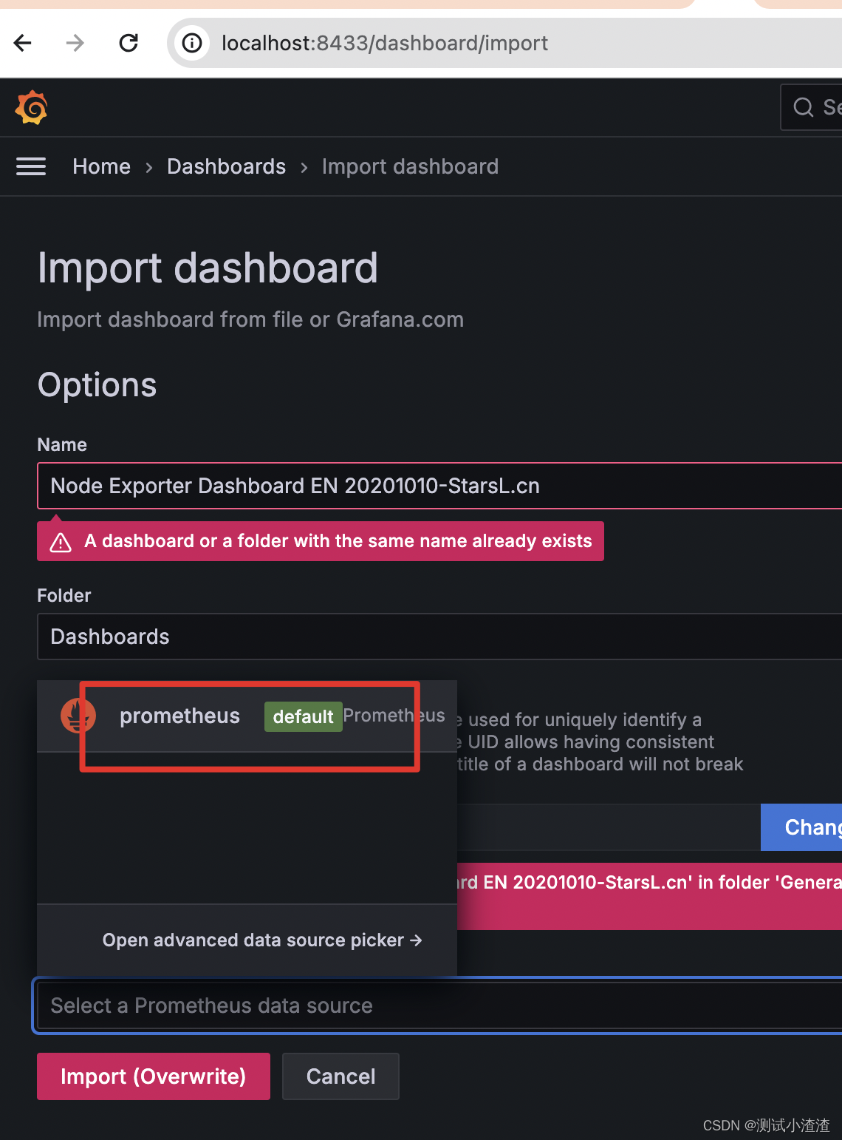Click the Change uid button
The width and height of the screenshot is (842, 1140).
[801, 827]
